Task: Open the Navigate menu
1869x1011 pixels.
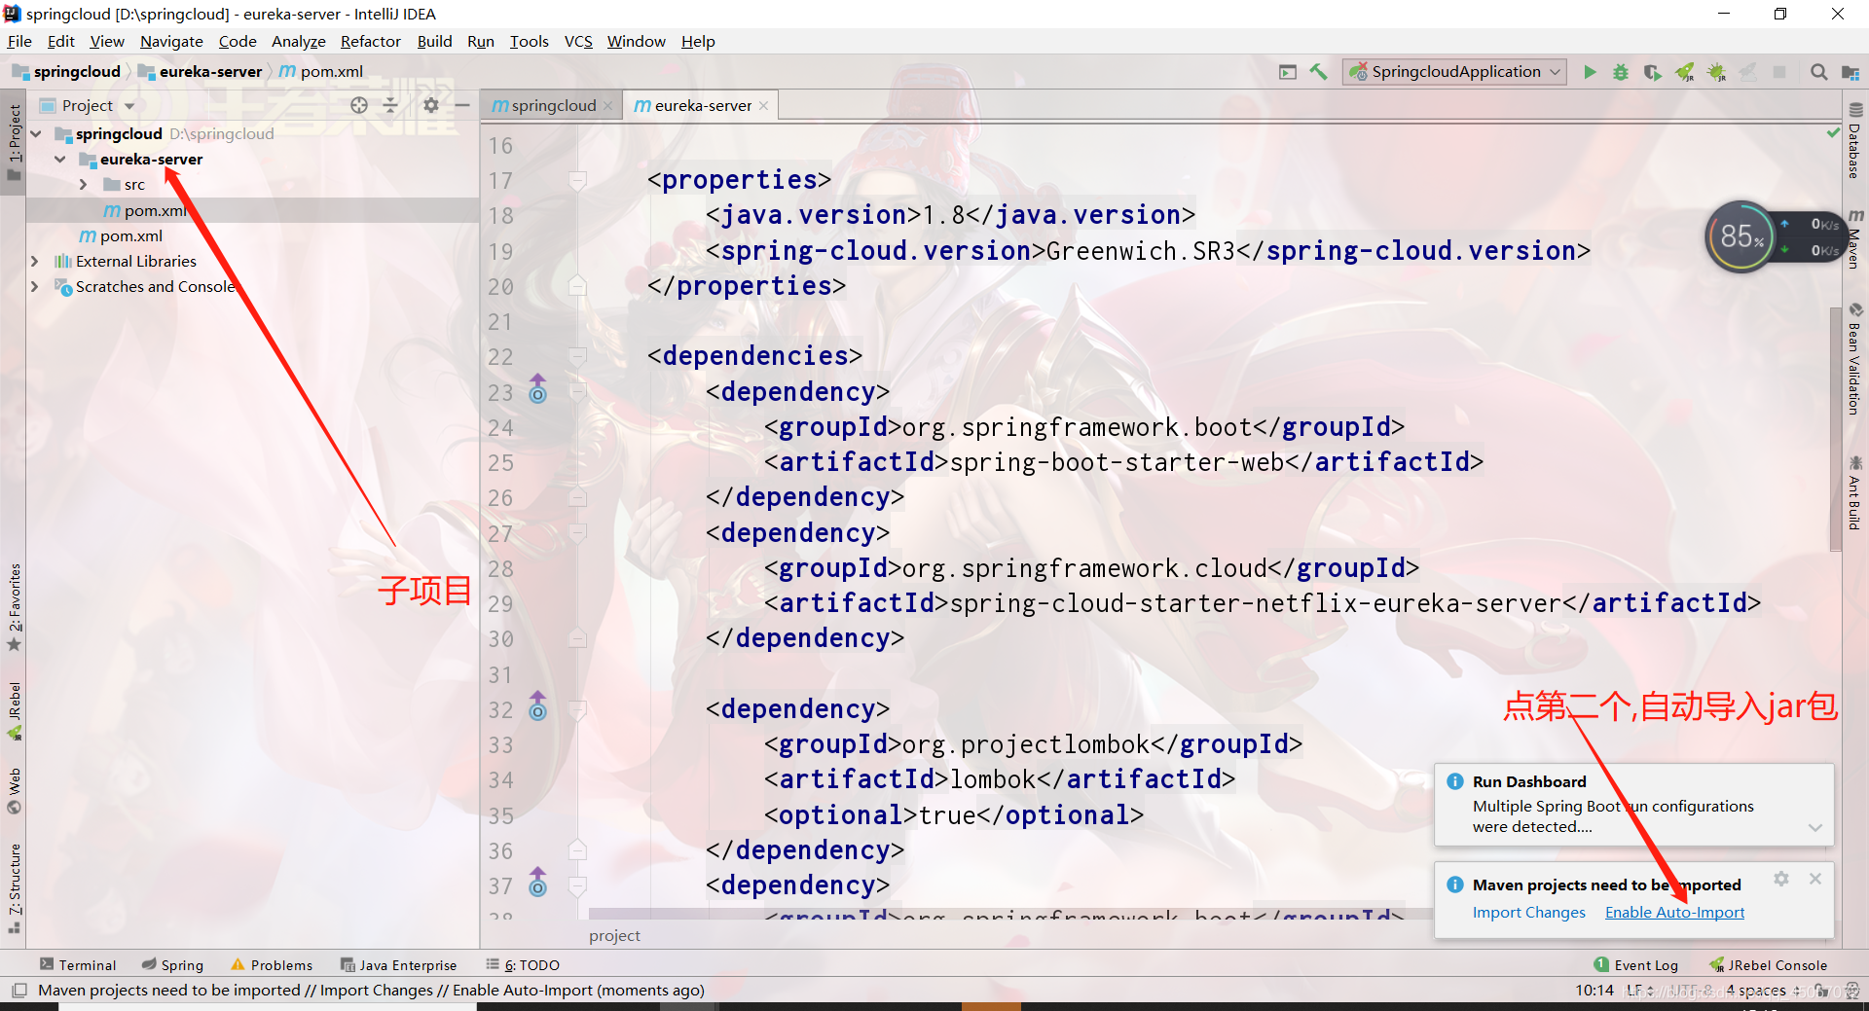Action: pos(171,41)
